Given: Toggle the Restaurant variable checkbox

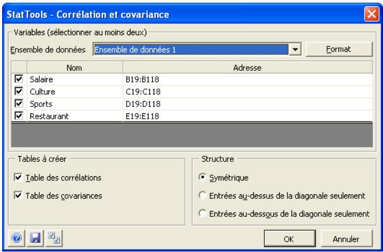Looking at the screenshot, I should [19, 116].
